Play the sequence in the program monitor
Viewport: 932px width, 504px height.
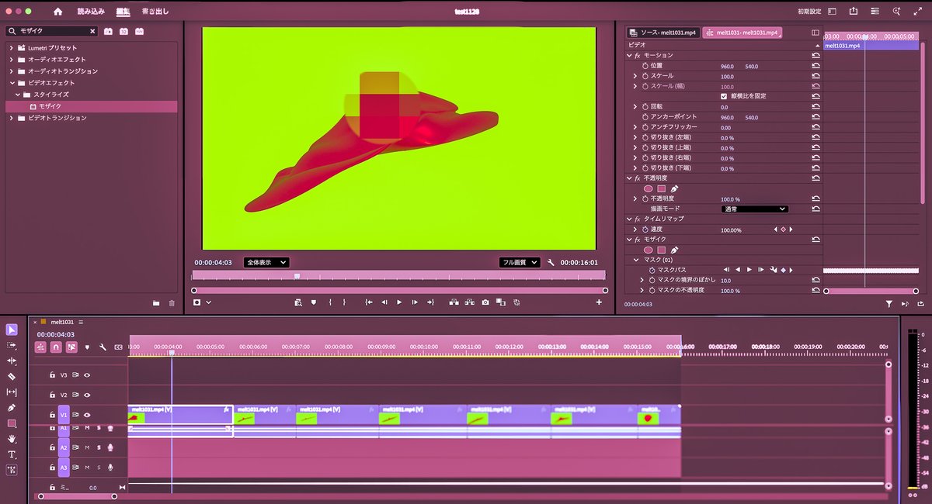click(398, 302)
